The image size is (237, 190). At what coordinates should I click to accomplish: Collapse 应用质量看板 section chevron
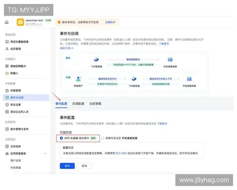point(45,154)
